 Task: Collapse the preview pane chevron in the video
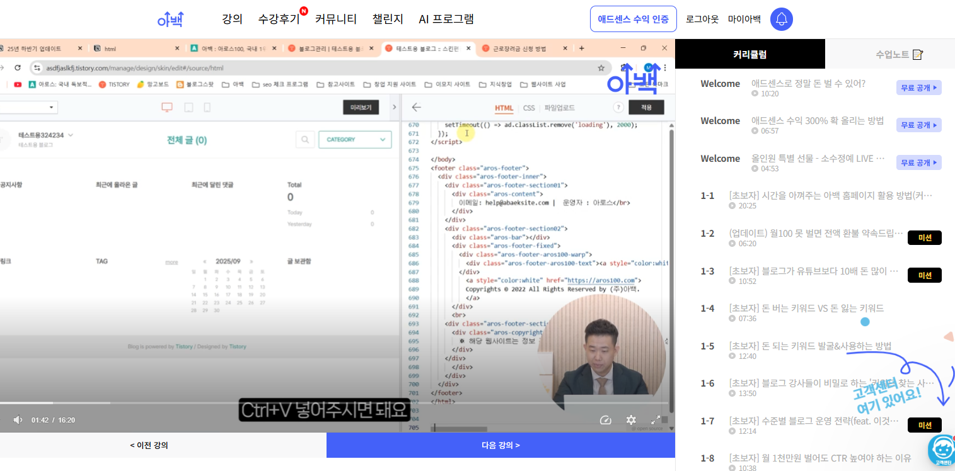pyautogui.click(x=395, y=108)
